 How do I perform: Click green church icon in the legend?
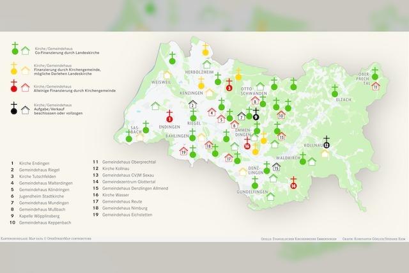coord(14,49)
